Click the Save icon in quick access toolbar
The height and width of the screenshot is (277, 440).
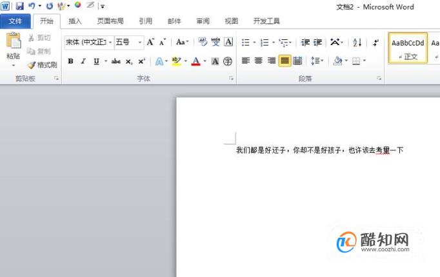[19, 6]
